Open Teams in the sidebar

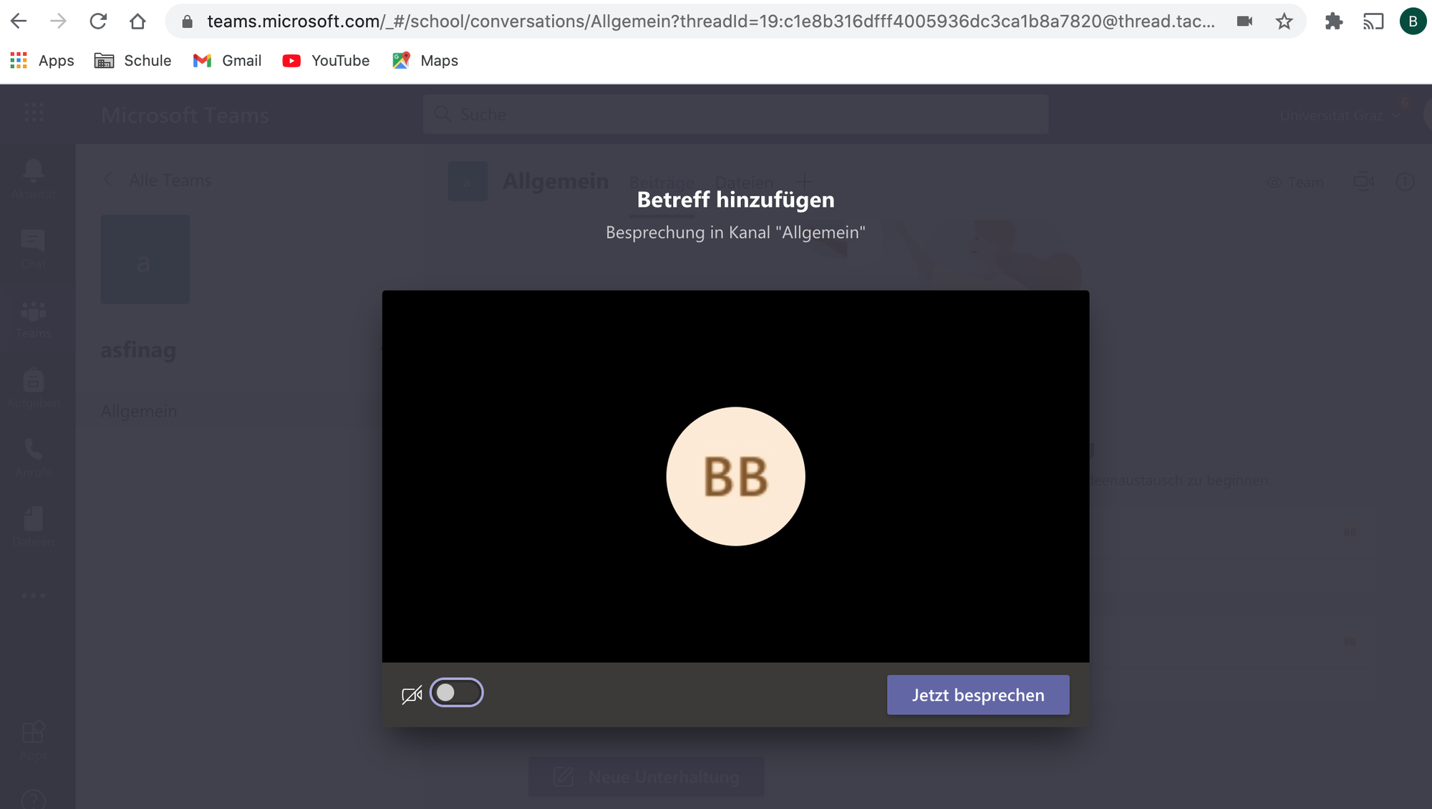[x=33, y=319]
